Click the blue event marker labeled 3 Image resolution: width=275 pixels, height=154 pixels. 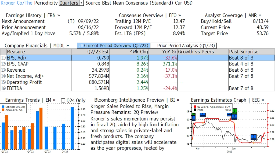click(254, 137)
